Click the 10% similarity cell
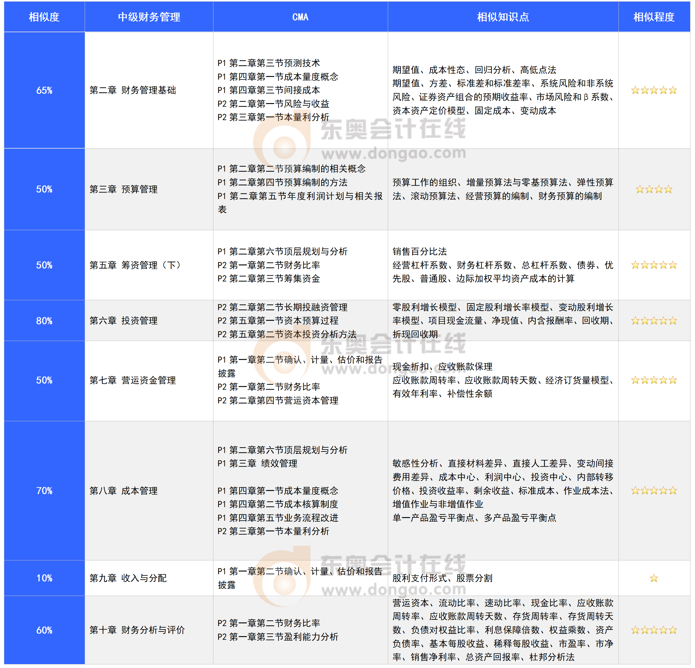 coord(44,578)
